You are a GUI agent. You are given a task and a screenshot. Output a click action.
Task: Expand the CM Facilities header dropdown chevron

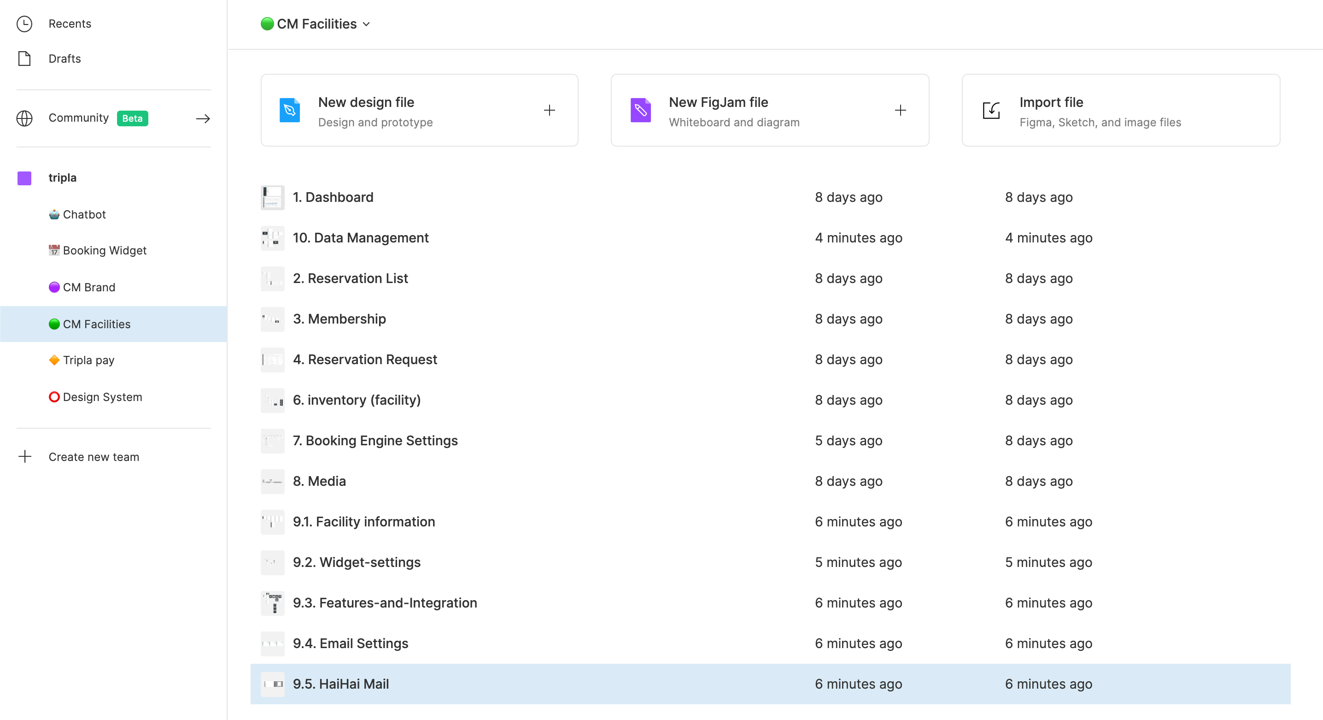click(366, 24)
